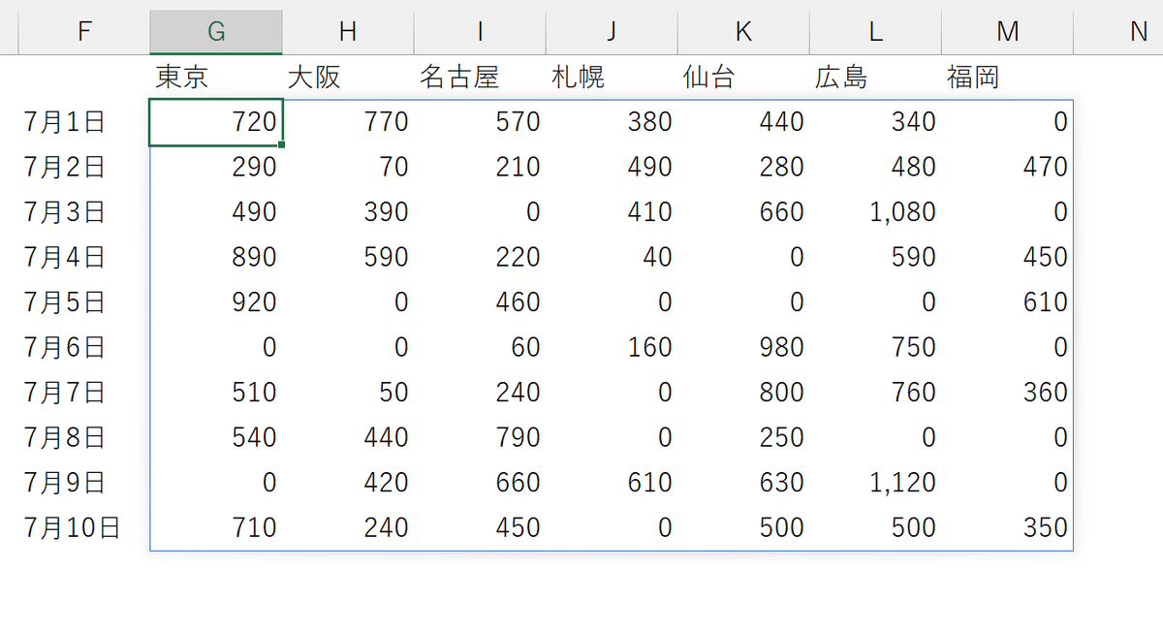1163x632 pixels.
Task: Click the 160 cell in 7月6日 row
Action: tap(612, 347)
